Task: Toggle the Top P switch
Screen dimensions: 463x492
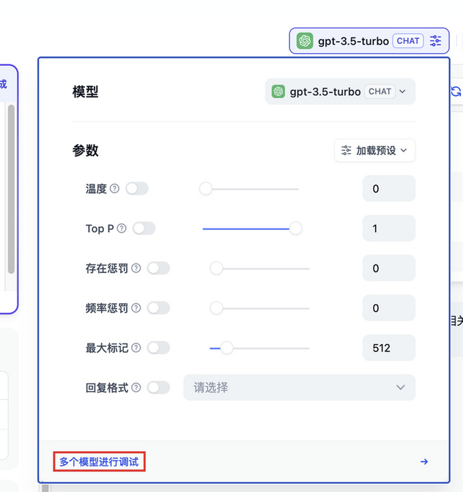Action: coord(144,228)
